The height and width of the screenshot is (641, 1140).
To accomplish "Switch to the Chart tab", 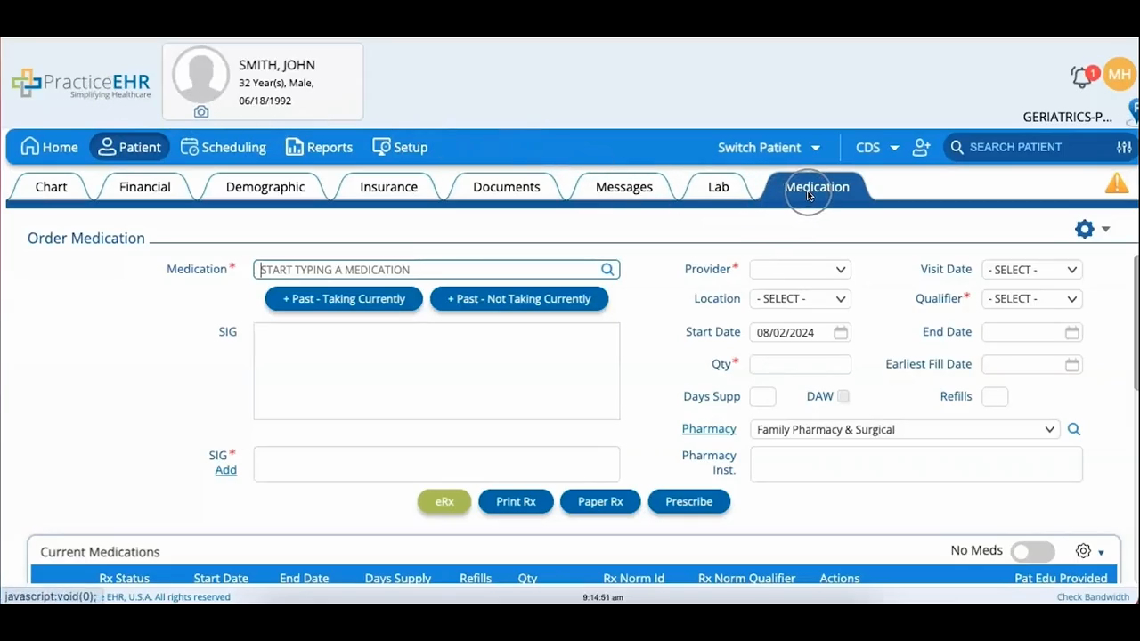I will coord(52,187).
